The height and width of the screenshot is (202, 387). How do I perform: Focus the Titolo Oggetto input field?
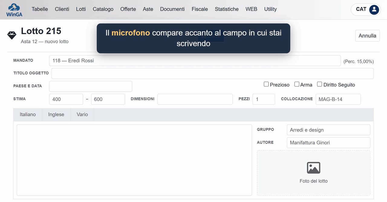pos(213,73)
